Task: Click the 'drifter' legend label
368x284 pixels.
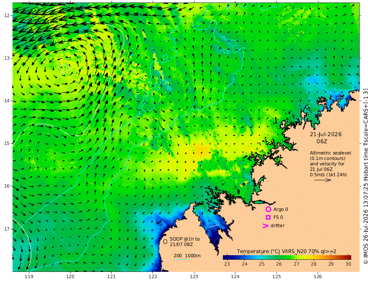Action: (278, 226)
